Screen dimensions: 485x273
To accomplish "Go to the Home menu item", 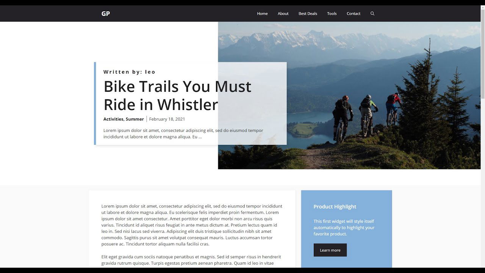I will [x=262, y=14].
